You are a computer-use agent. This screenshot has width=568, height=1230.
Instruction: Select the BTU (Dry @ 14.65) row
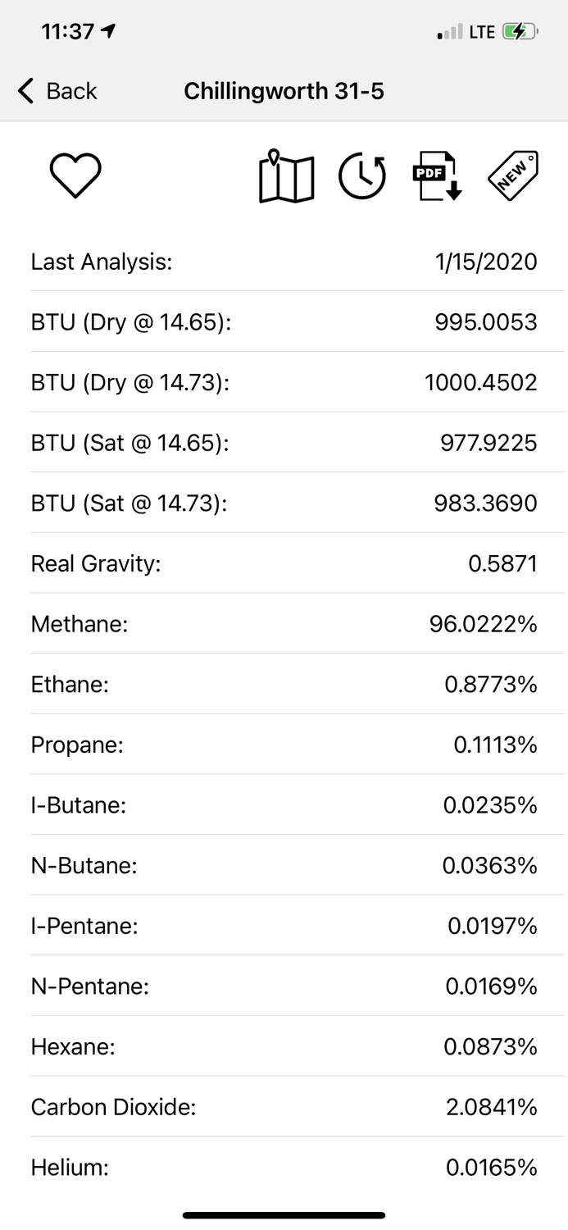pos(284,321)
